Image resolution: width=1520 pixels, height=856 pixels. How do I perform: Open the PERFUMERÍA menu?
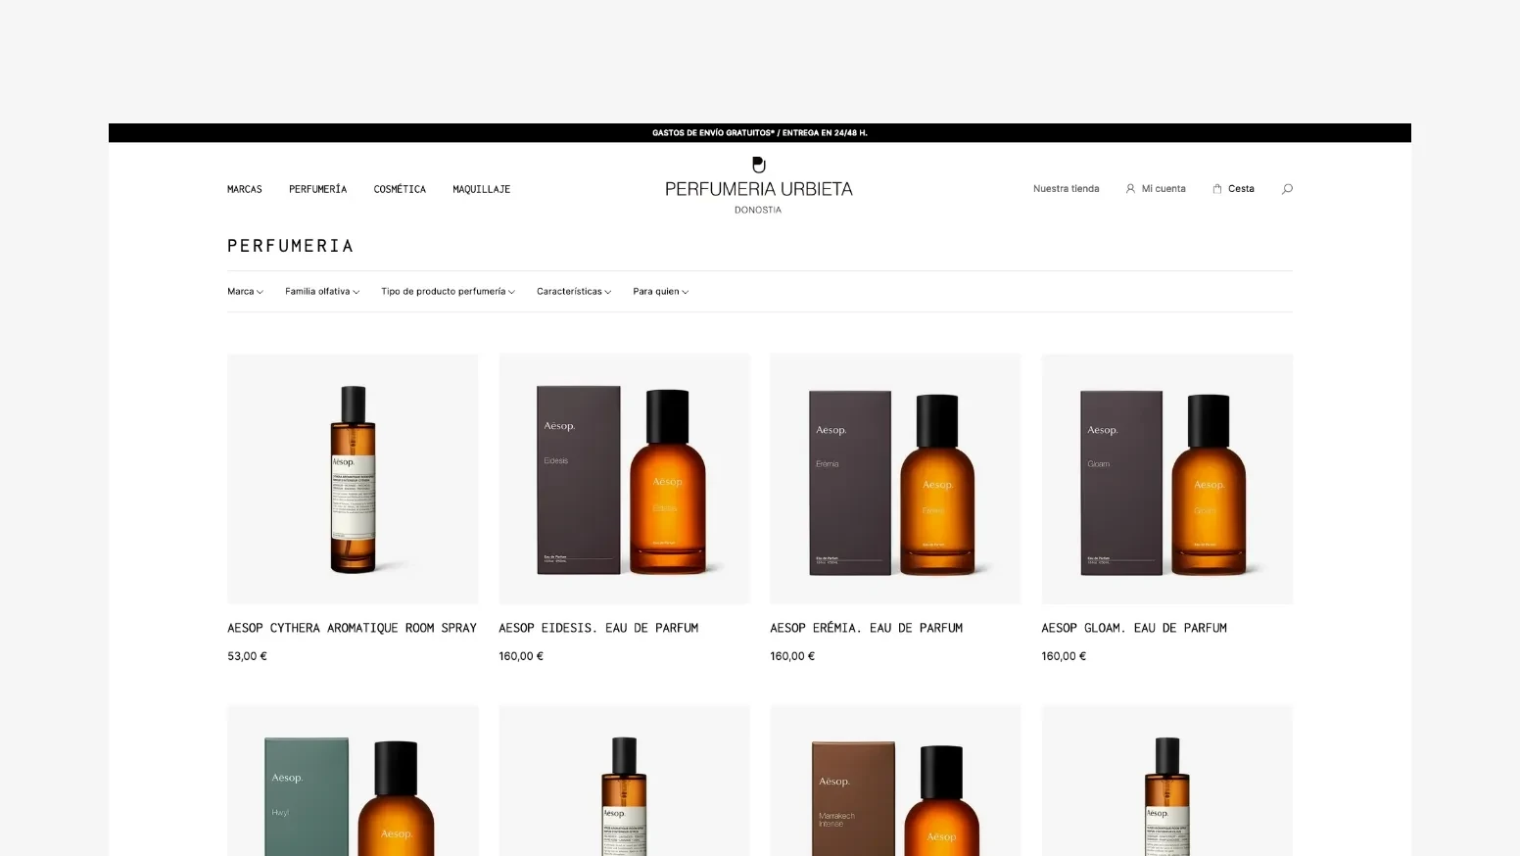pyautogui.click(x=317, y=189)
